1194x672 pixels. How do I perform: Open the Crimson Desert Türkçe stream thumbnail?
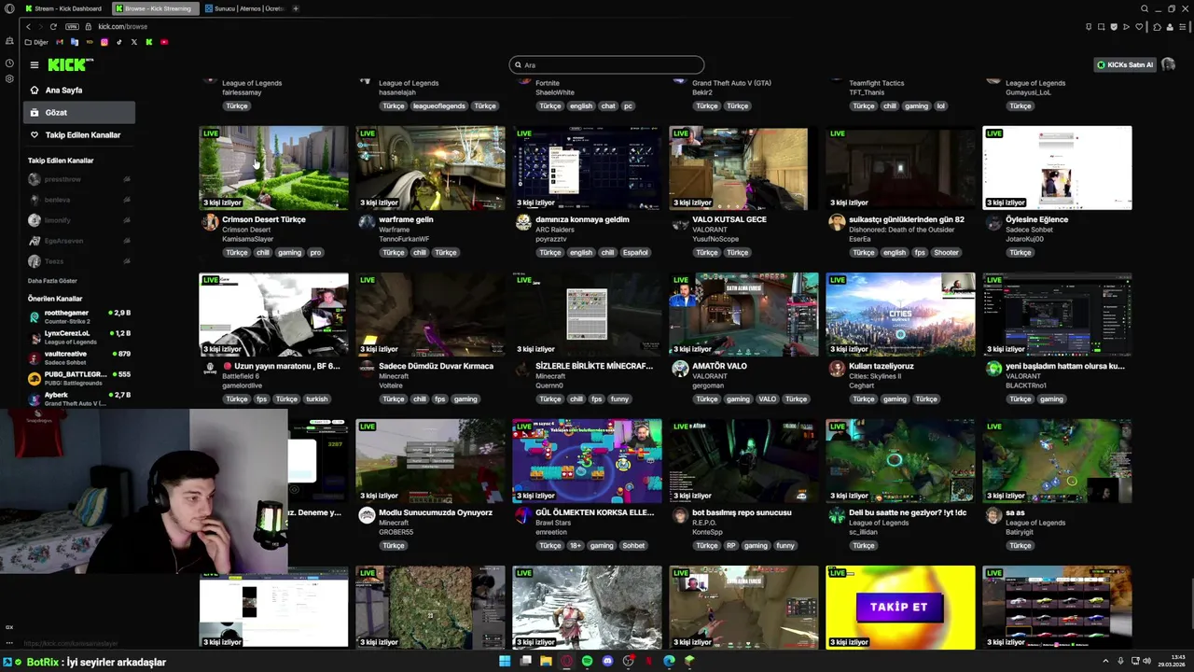273,168
